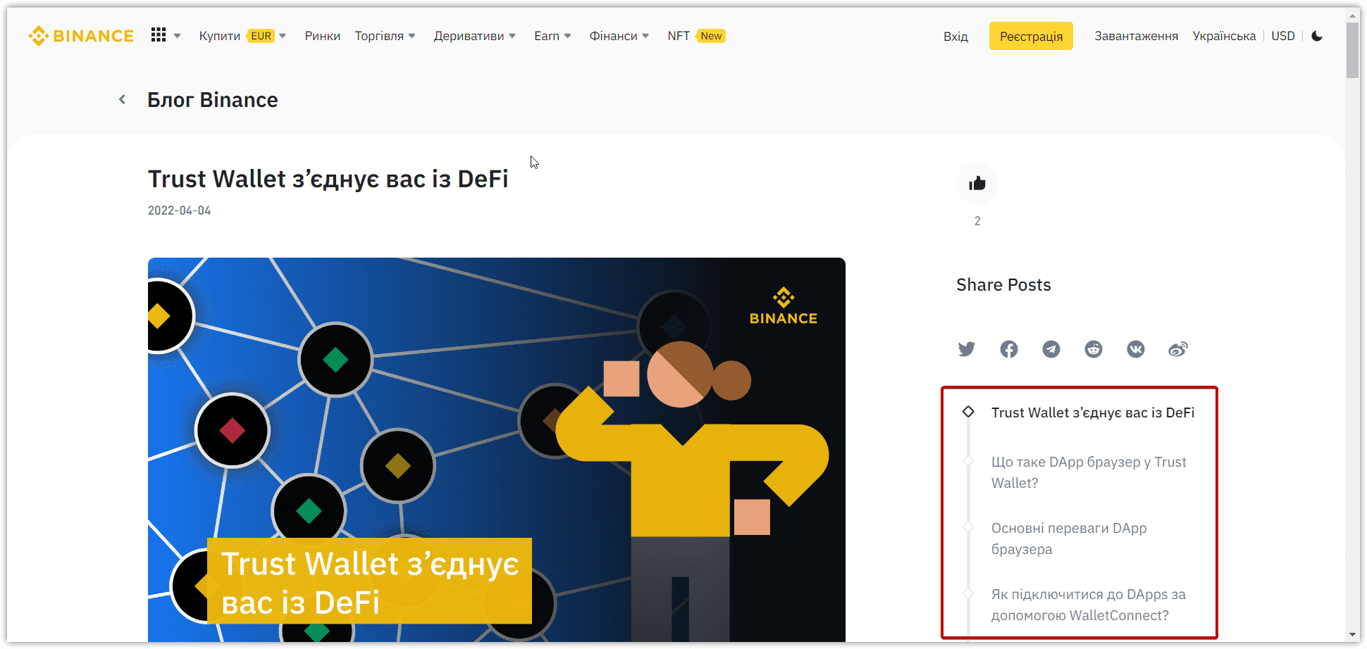The height and width of the screenshot is (649, 1367).
Task: Change language from Українська
Action: click(1224, 36)
